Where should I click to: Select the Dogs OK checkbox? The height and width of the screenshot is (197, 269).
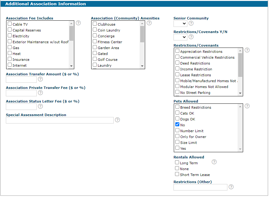tap(177, 119)
